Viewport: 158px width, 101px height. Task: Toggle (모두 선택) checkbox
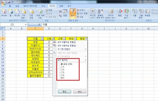(x=62, y=64)
